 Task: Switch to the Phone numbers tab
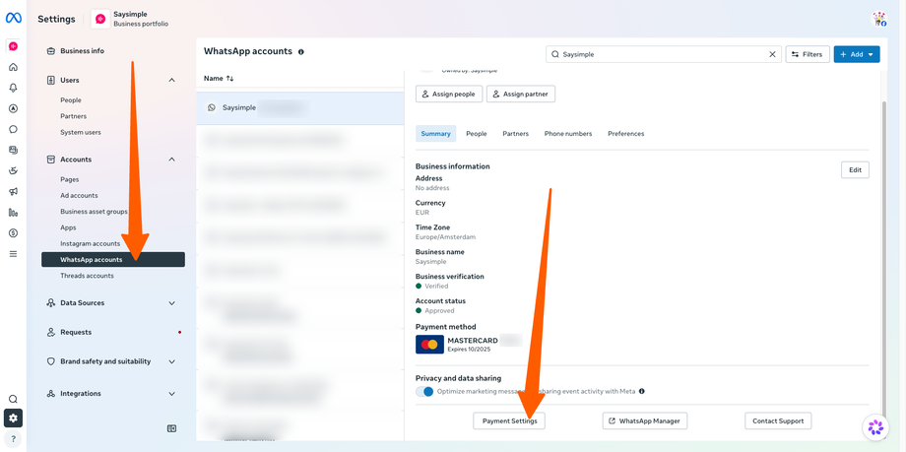[x=568, y=134]
